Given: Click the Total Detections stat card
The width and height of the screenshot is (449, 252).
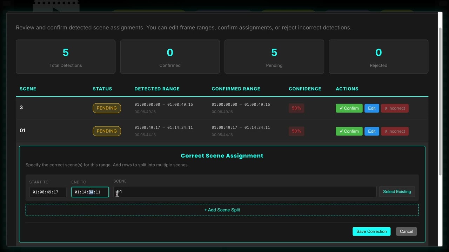Looking at the screenshot, I should click(66, 57).
